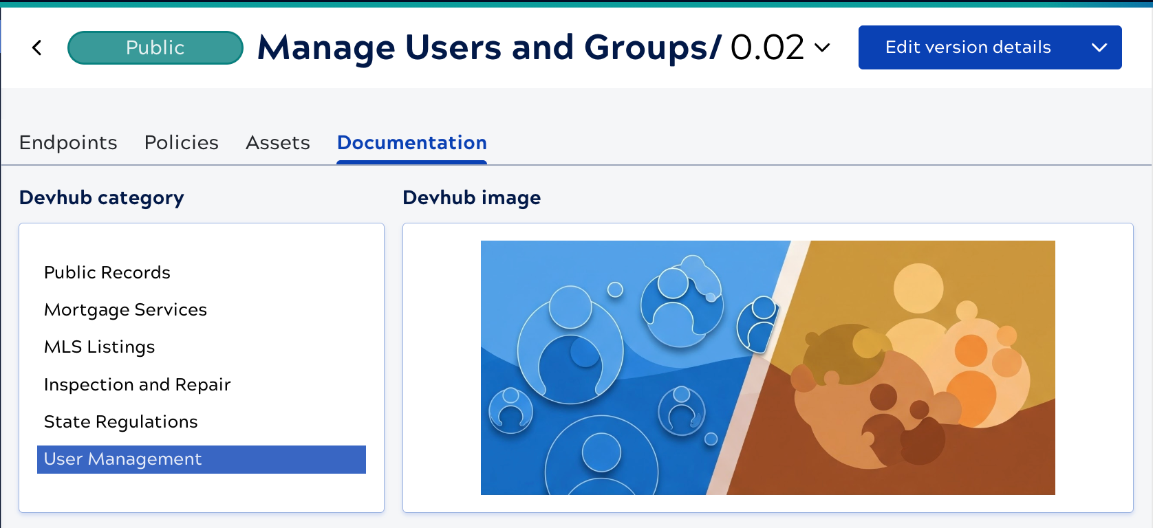1153x528 pixels.
Task: Choose the Public Records category
Action: click(x=107, y=272)
